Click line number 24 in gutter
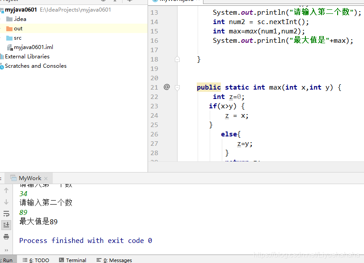The image size is (364, 263). (x=154, y=115)
